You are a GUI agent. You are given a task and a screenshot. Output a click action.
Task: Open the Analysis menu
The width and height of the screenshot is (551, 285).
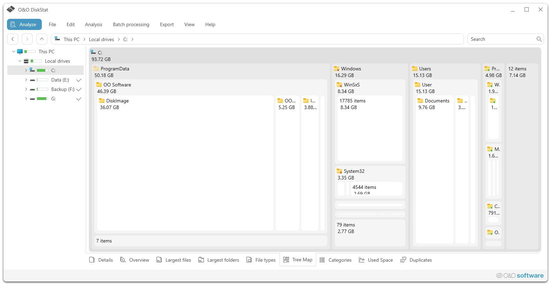(x=93, y=24)
